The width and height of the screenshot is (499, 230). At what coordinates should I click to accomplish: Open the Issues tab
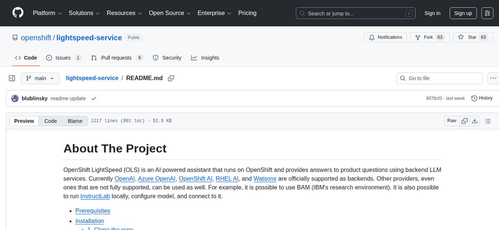(63, 58)
